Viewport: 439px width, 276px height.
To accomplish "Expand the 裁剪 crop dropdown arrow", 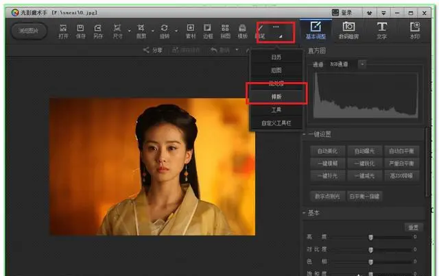I will coord(152,31).
